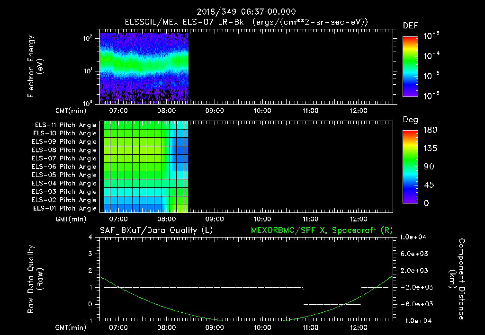This screenshot has width=485, height=335.
Task: Click the GMT(min) label under the top panel
Action: [71, 111]
